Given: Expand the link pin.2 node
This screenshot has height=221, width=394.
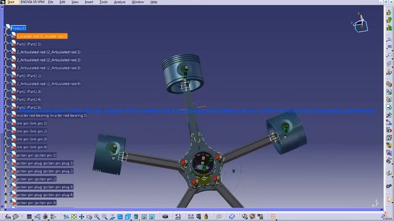Looking at the screenshot, I should click(6, 131).
